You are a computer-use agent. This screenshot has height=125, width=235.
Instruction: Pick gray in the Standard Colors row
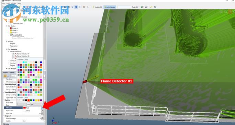tap(23, 100)
